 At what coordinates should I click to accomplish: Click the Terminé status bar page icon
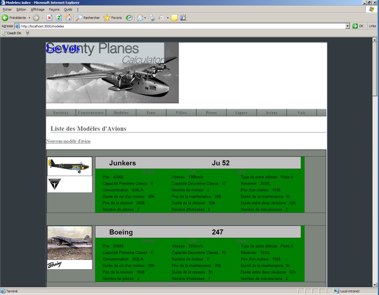(x=3, y=291)
